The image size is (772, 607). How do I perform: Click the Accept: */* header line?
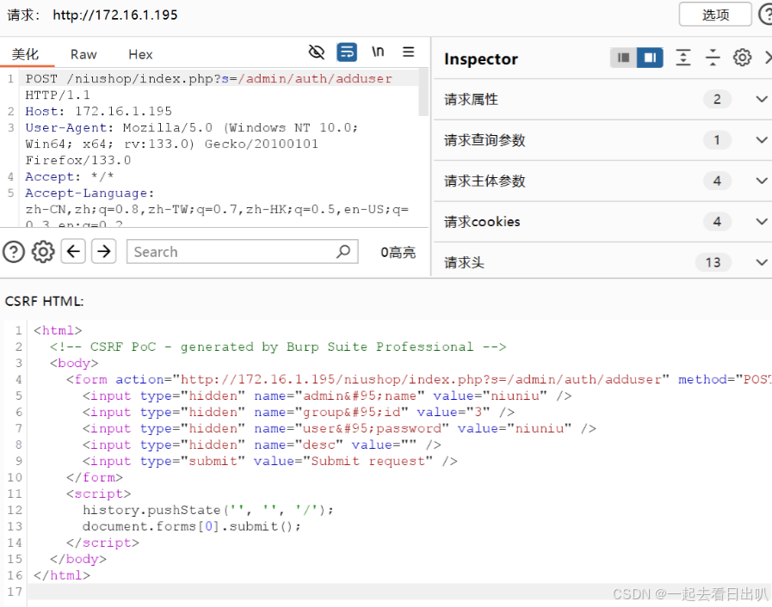click(70, 176)
